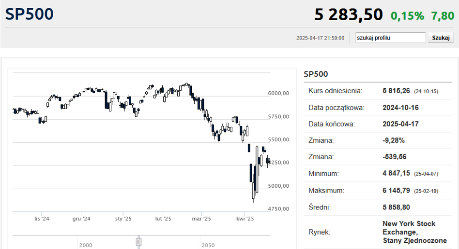The height and width of the screenshot is (249, 459).
Task: Click the 'mar '25' axis label on chart
Action: 201,219
